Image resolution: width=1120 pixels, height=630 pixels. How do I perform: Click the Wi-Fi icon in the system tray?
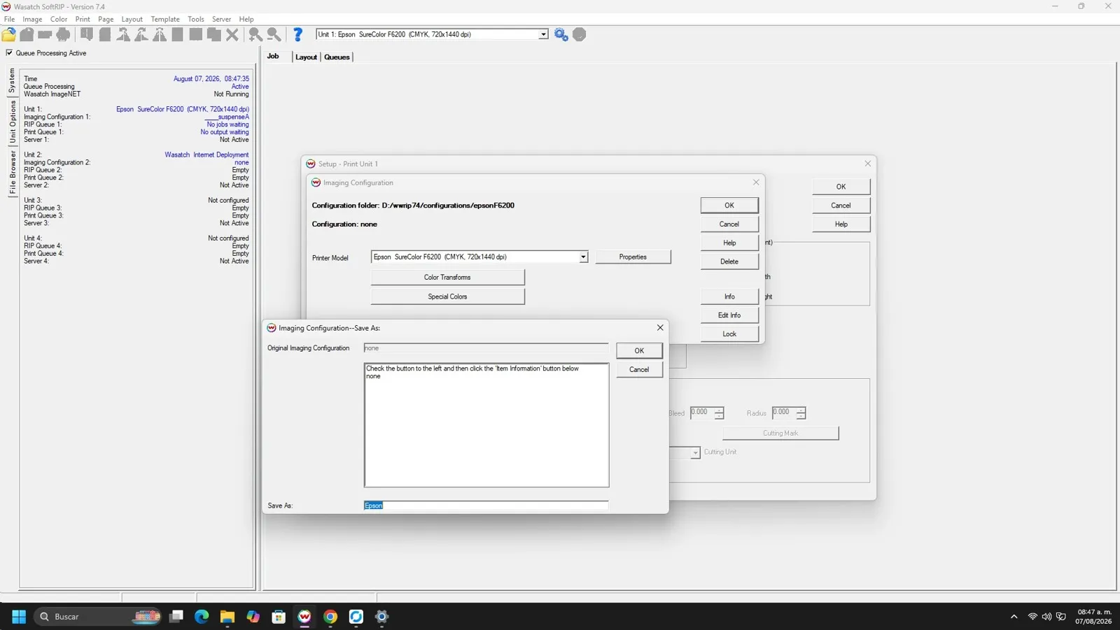click(x=1032, y=616)
